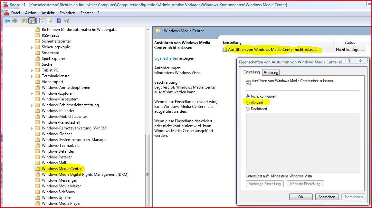Expand the Windows-Explorer tree node
This screenshot has width=372, height=208.
[x=32, y=94]
